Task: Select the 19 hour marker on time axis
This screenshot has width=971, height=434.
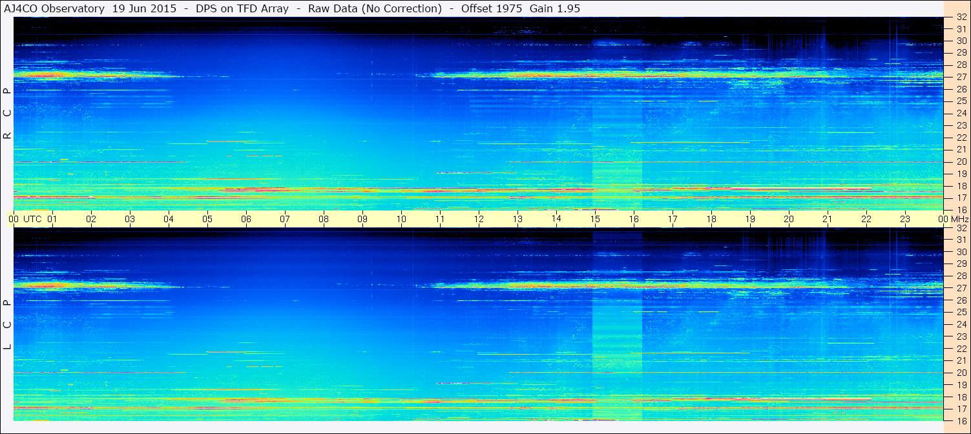Action: point(750,219)
